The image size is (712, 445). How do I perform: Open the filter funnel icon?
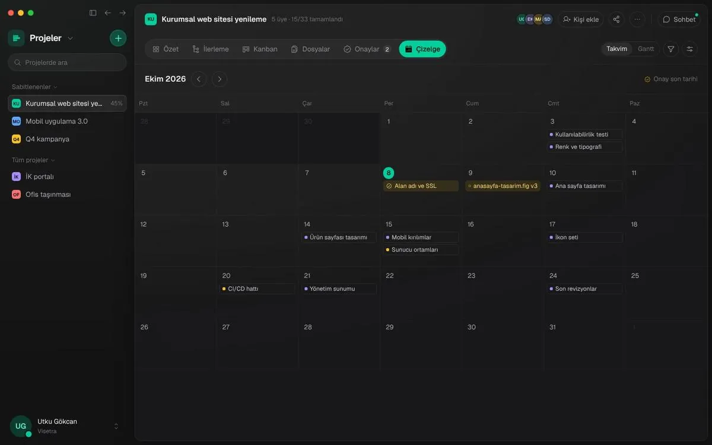(x=671, y=49)
